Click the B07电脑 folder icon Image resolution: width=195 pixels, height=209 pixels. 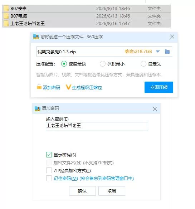[6, 16]
